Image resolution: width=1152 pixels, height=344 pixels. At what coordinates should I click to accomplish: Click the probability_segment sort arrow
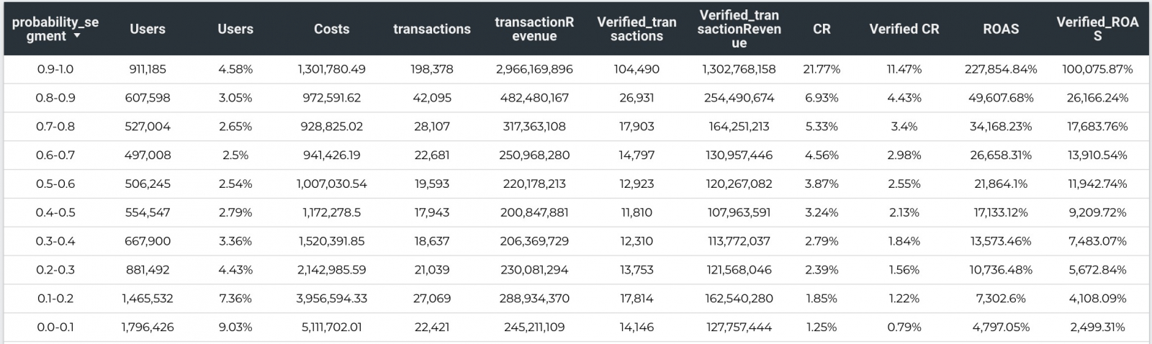point(76,36)
